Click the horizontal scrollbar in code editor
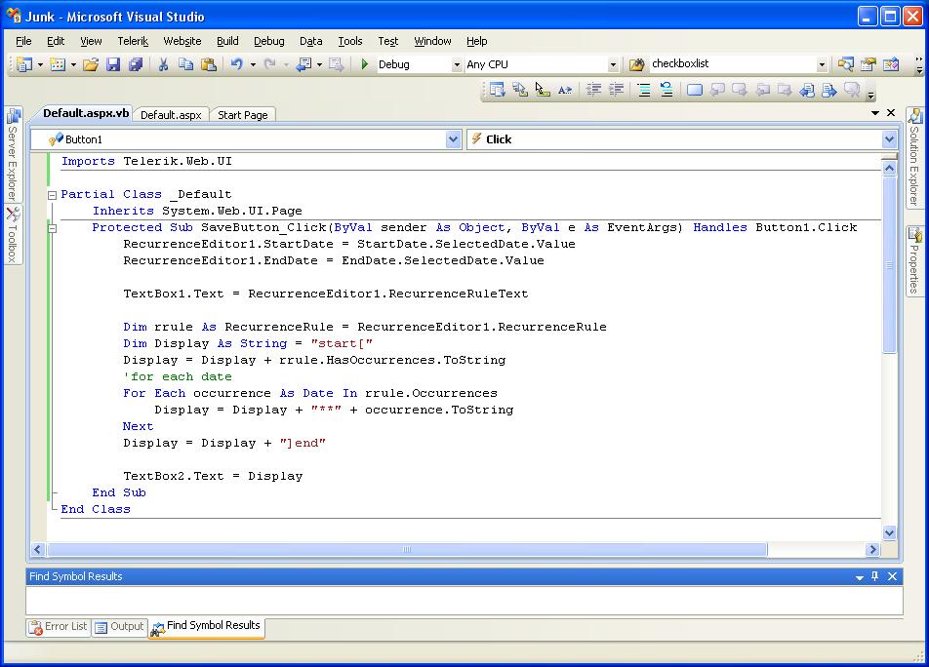The height and width of the screenshot is (667, 929). tap(407, 550)
